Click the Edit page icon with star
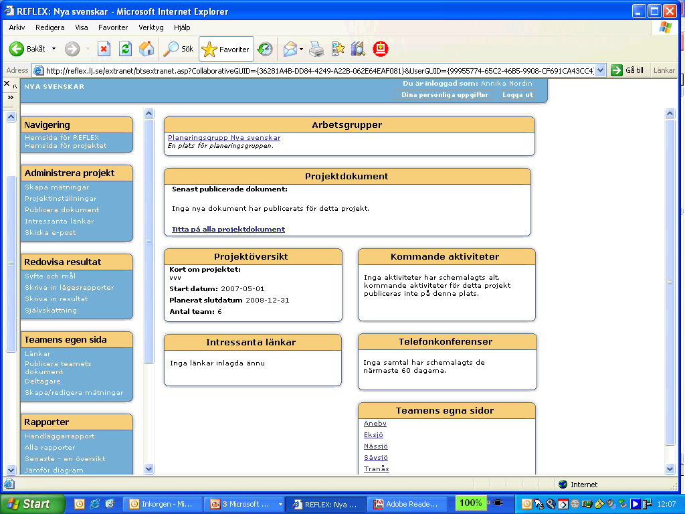The height and width of the screenshot is (514, 685). (x=338, y=48)
